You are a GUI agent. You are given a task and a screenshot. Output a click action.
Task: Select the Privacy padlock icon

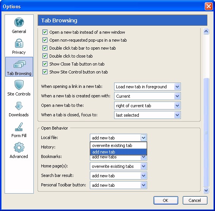[x=19, y=43]
